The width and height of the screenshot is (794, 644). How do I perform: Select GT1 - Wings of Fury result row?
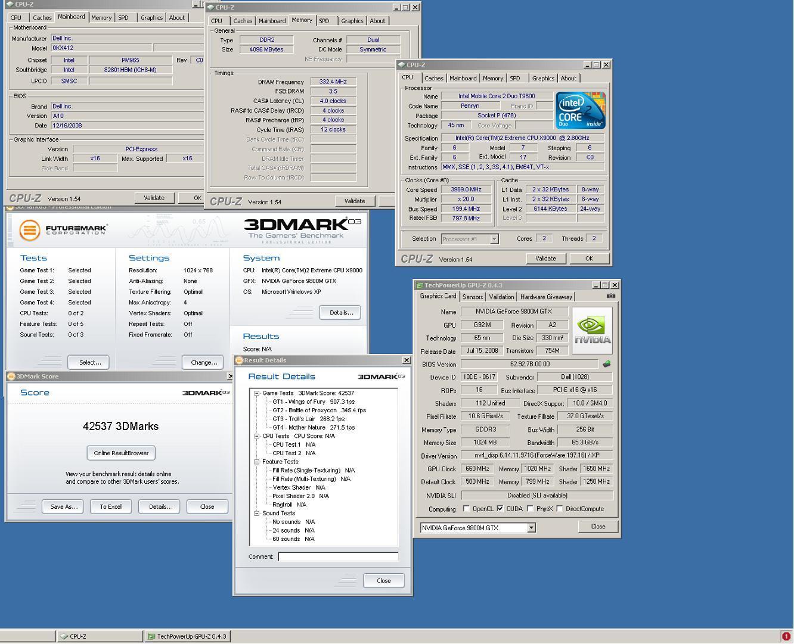[314, 402]
